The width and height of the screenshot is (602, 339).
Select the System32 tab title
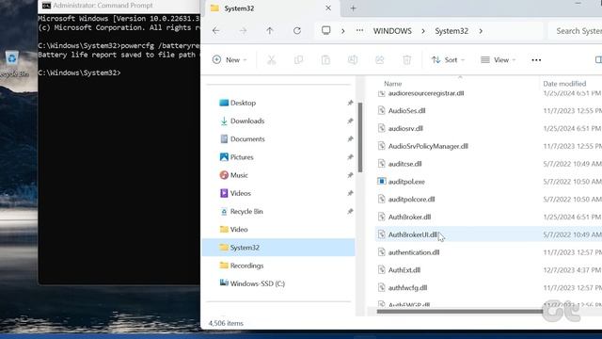[239, 8]
